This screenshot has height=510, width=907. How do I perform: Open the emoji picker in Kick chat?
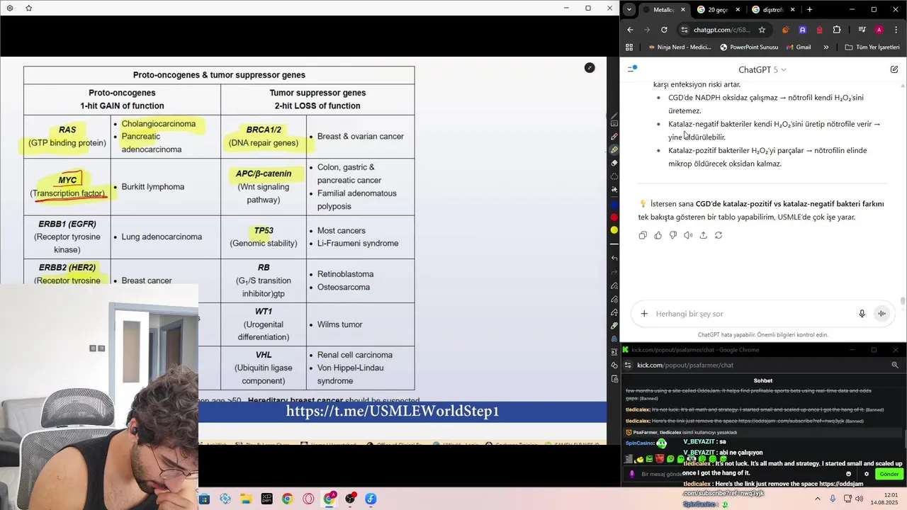848,474
